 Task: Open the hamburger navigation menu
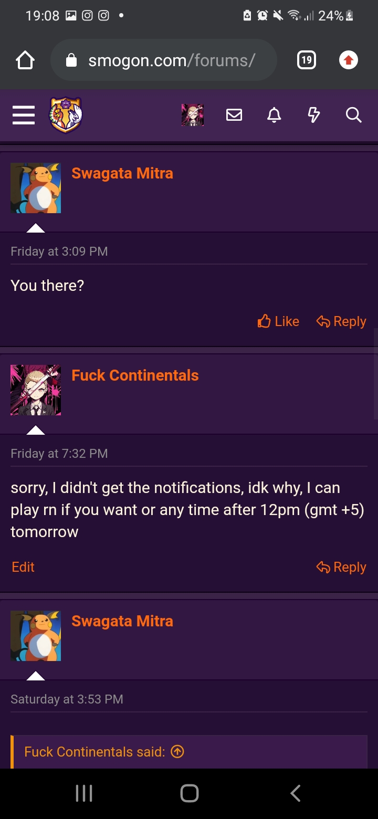click(x=24, y=115)
